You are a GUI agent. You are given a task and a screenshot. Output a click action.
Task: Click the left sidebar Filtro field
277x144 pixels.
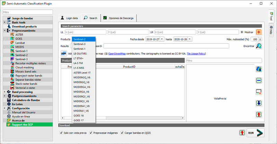[x=28, y=12]
